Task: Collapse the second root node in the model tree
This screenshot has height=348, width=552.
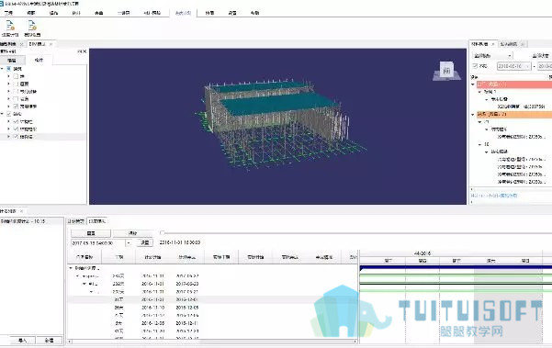Action: tap(3, 114)
